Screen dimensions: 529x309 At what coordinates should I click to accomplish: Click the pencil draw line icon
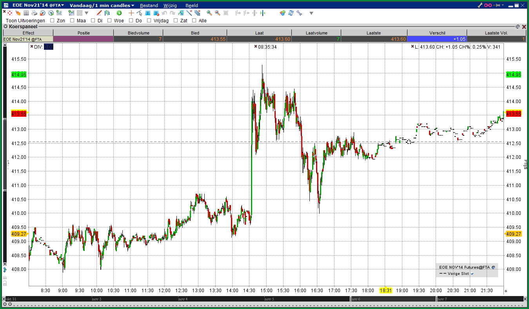click(x=99, y=13)
